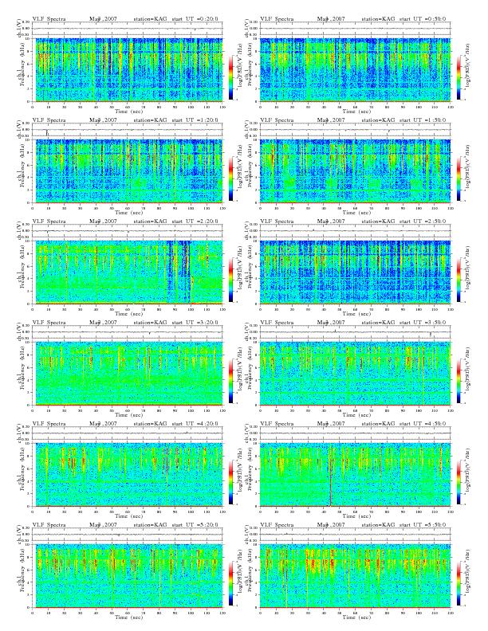Screen dimensions: 488x631
Task: Click the title text 'start UT =0:50:0'
Action: pyautogui.click(x=423, y=19)
